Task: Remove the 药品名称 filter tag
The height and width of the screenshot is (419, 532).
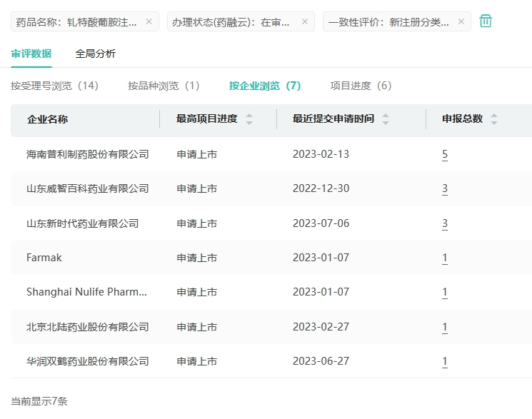Action: point(149,21)
